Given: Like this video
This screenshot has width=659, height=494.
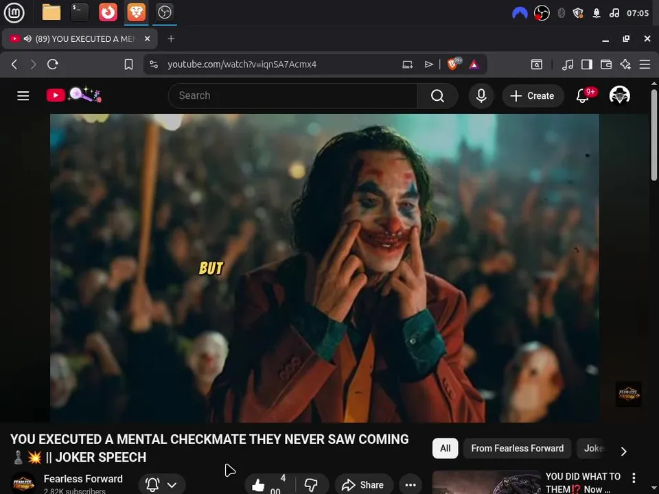Looking at the screenshot, I should 269,484.
